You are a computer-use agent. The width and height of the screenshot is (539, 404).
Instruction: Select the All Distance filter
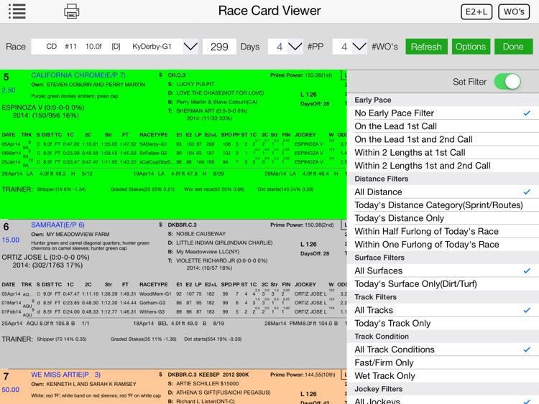[x=443, y=192]
